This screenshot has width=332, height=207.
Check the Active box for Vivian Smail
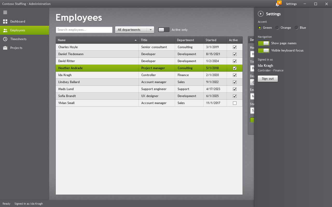point(235,103)
